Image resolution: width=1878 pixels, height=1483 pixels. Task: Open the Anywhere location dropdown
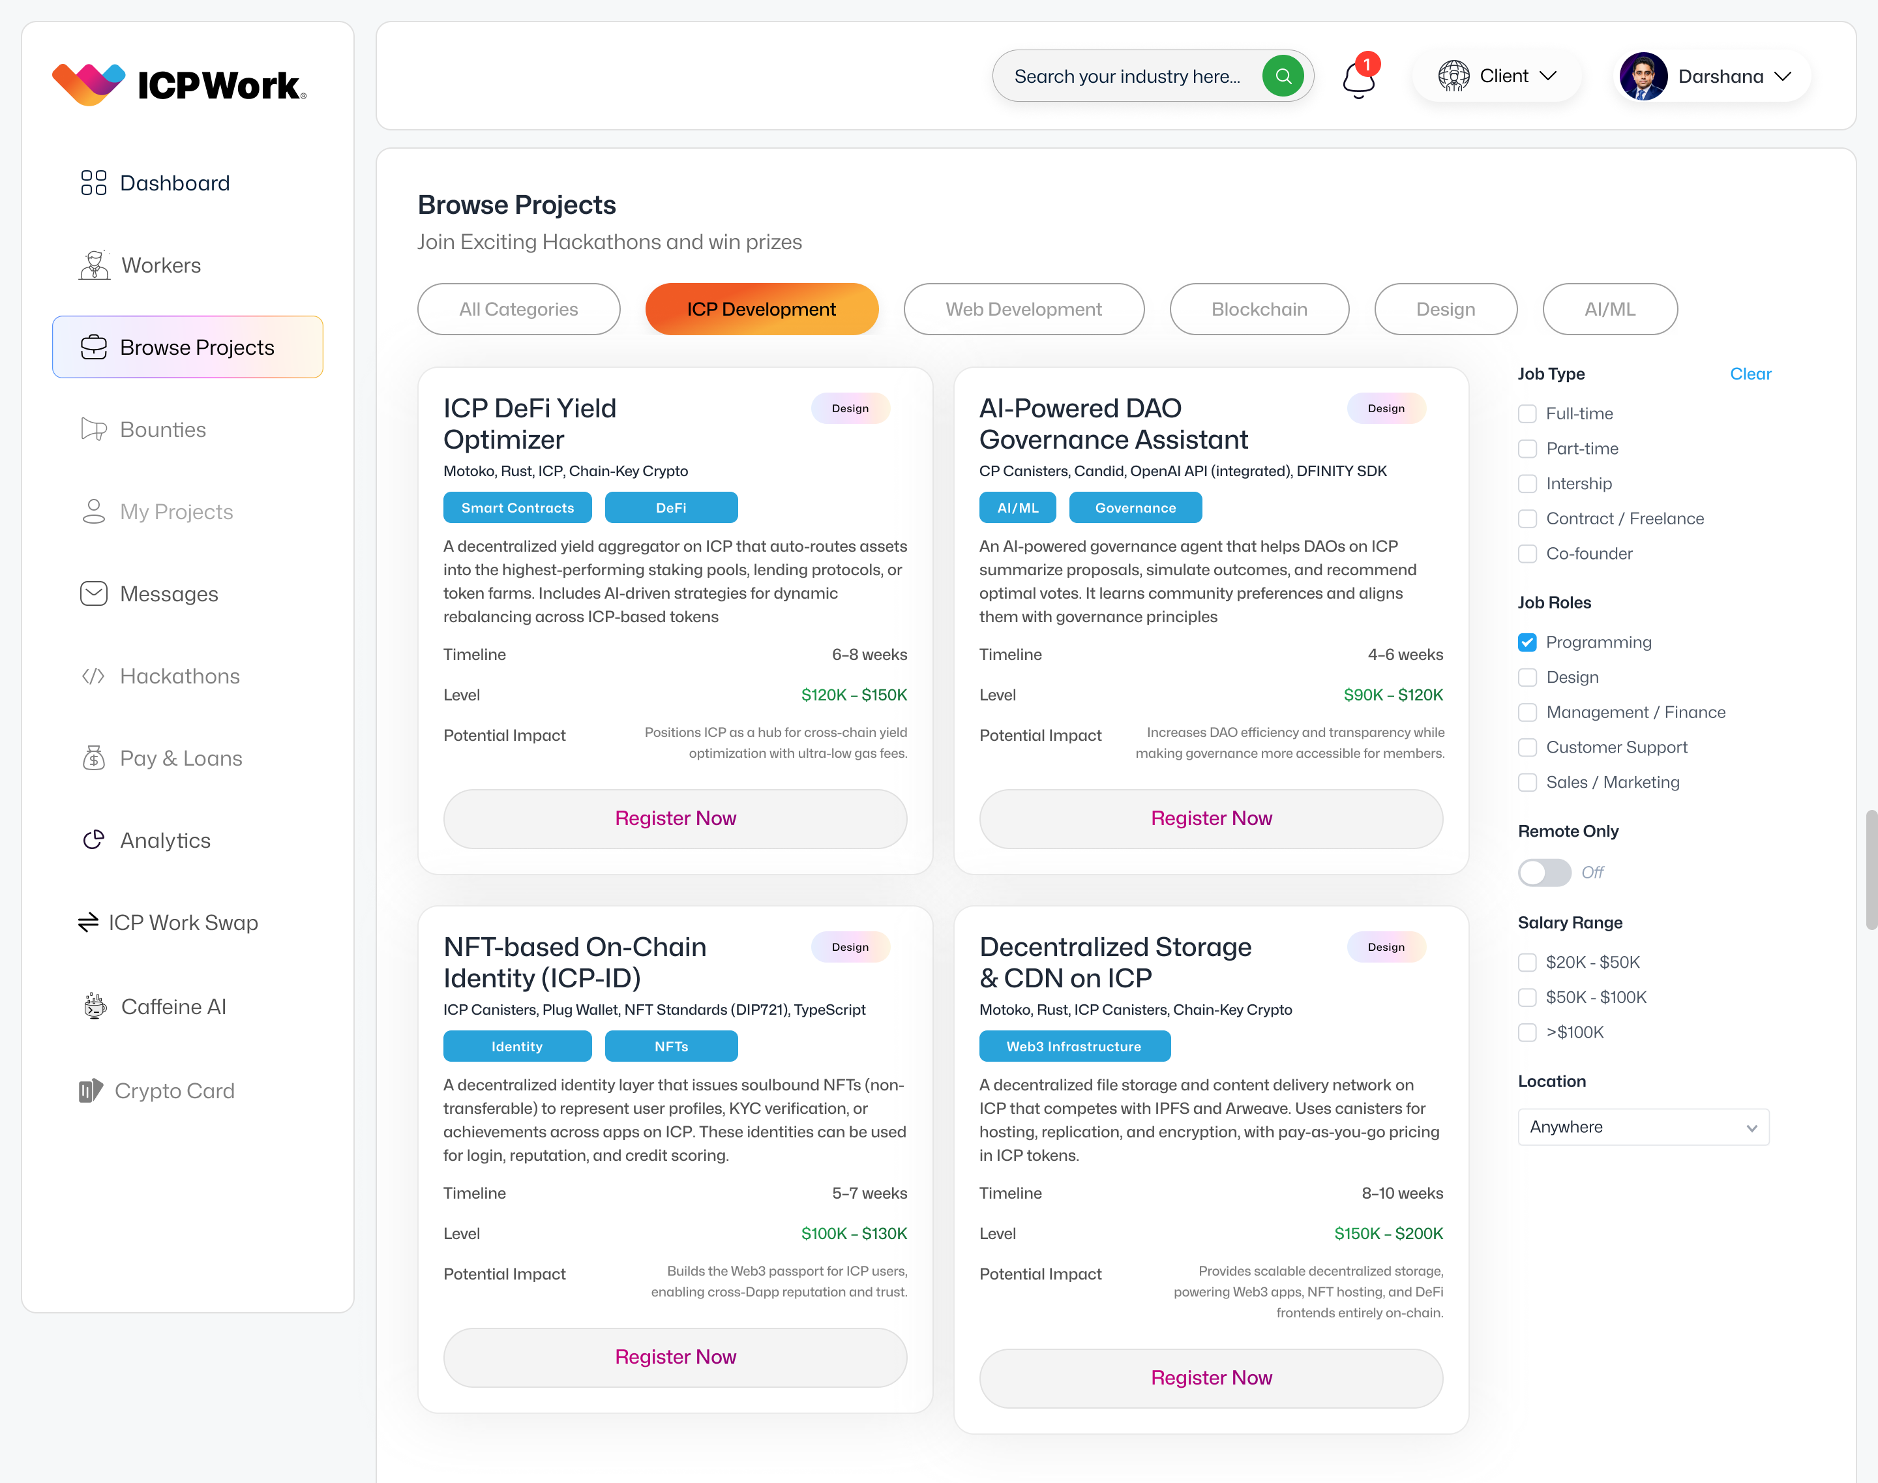pyautogui.click(x=1642, y=1126)
